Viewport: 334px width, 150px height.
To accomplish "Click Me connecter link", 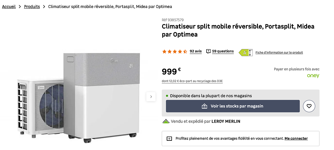I will pos(296,139).
